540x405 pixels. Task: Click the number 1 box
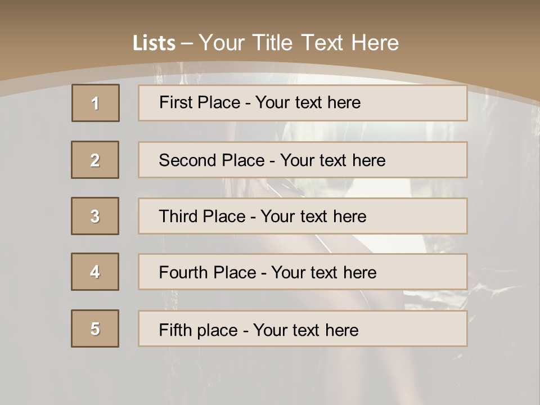point(96,103)
